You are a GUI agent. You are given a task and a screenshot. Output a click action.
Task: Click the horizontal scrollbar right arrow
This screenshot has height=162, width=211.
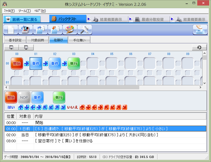[x=200, y=87]
